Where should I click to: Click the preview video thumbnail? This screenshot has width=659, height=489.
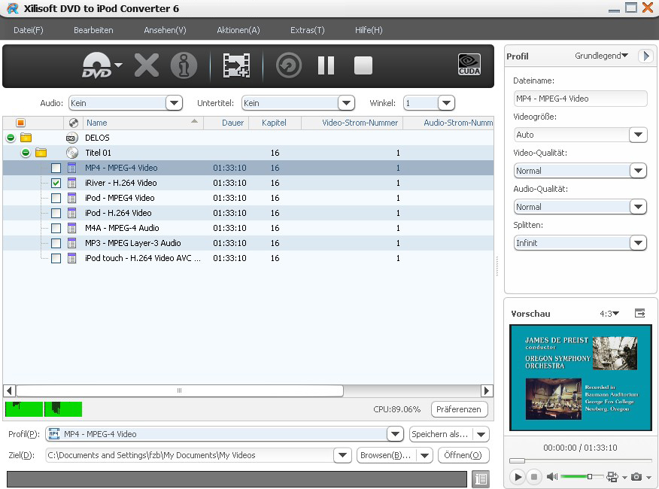(x=581, y=378)
